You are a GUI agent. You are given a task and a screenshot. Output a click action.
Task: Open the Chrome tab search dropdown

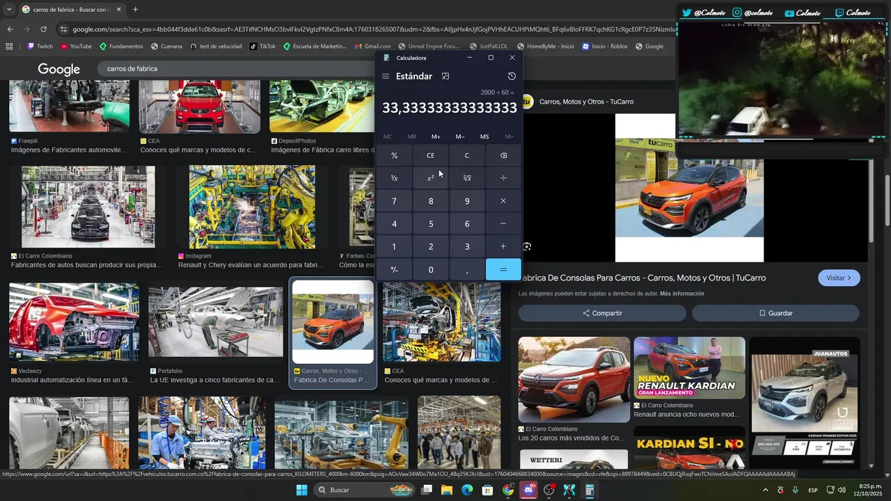(x=9, y=10)
